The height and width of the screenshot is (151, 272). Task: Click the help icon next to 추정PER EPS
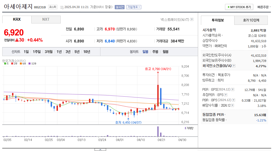pyautogui.click(x=226, y=95)
